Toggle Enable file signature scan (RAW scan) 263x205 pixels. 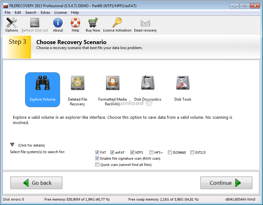(97, 158)
